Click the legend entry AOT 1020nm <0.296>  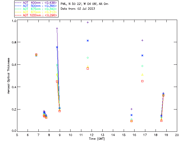pyautogui.click(x=36, y=15)
